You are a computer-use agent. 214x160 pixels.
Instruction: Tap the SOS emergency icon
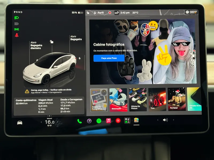[x=116, y=13]
